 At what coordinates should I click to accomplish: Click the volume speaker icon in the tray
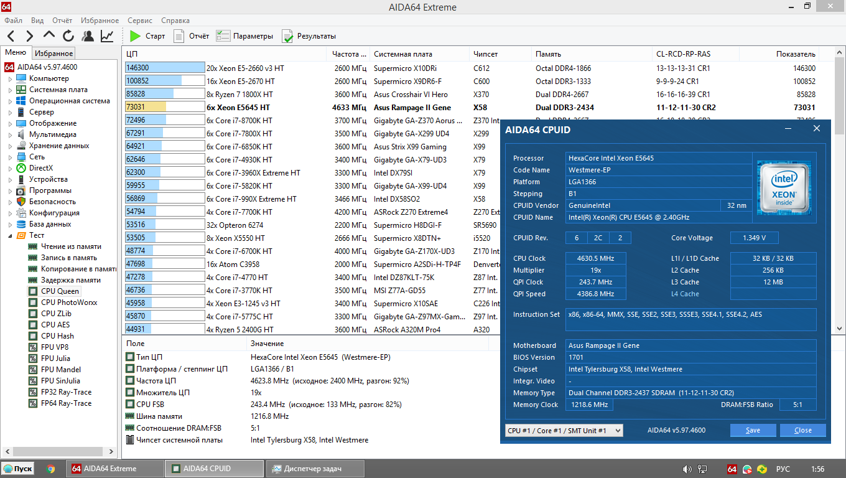click(687, 469)
